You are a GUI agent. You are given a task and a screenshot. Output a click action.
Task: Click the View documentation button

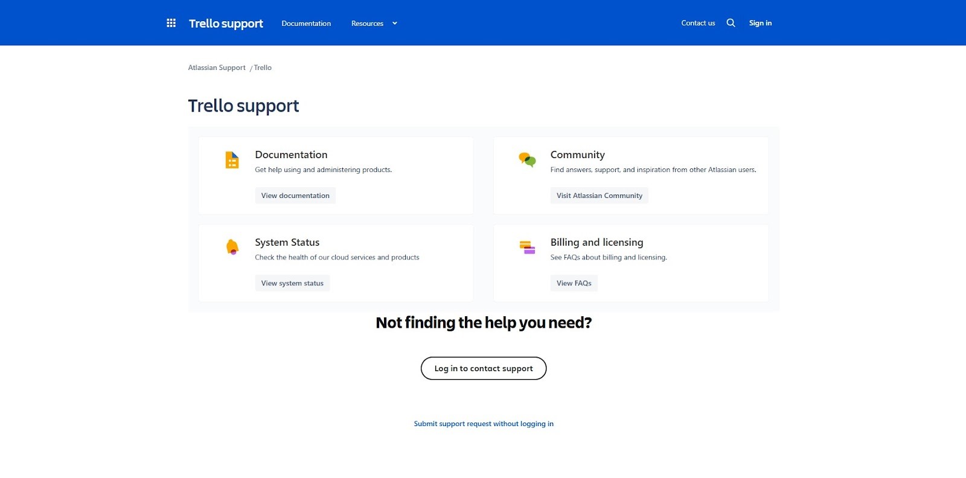tap(295, 196)
